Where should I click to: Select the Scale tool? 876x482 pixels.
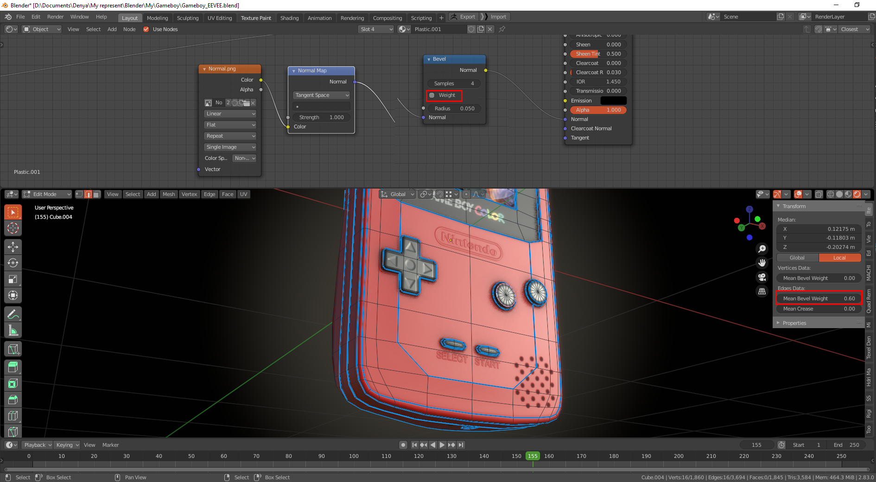[x=13, y=279]
